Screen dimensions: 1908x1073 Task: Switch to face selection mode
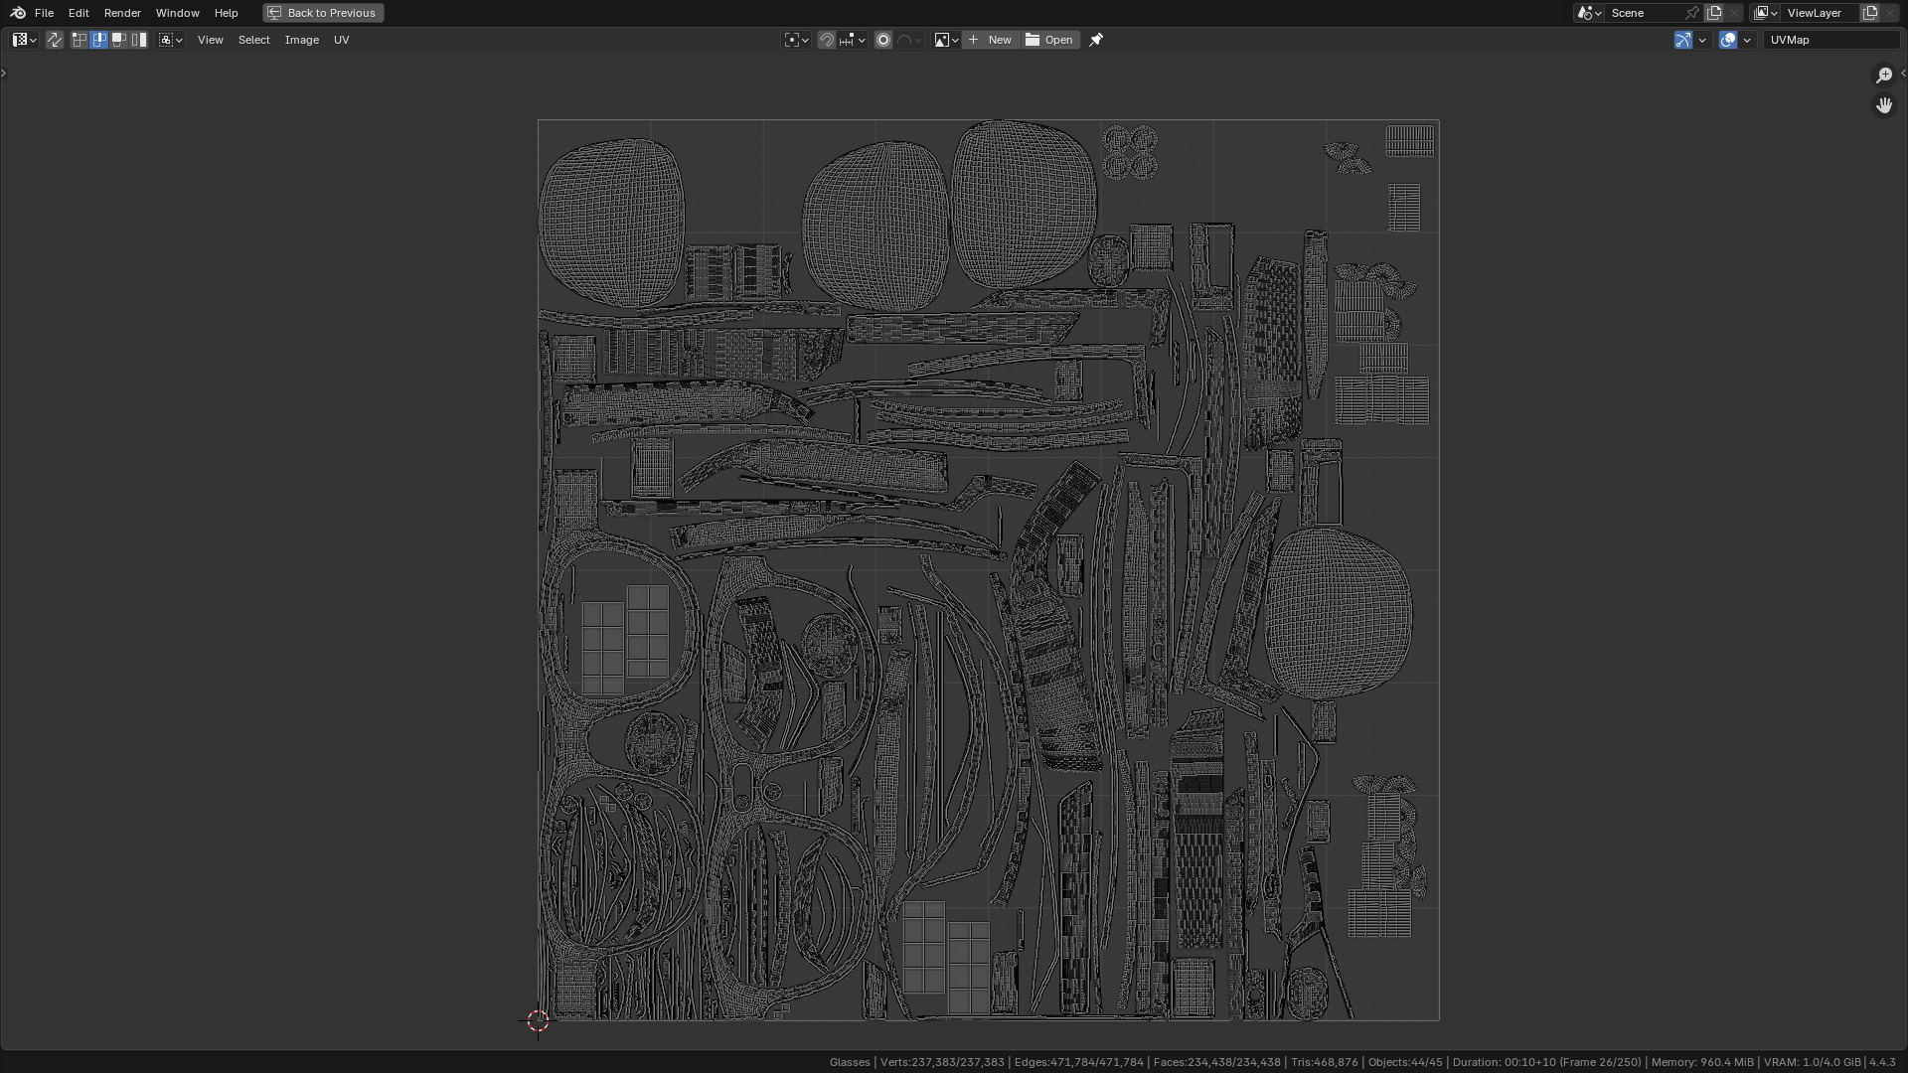119,40
